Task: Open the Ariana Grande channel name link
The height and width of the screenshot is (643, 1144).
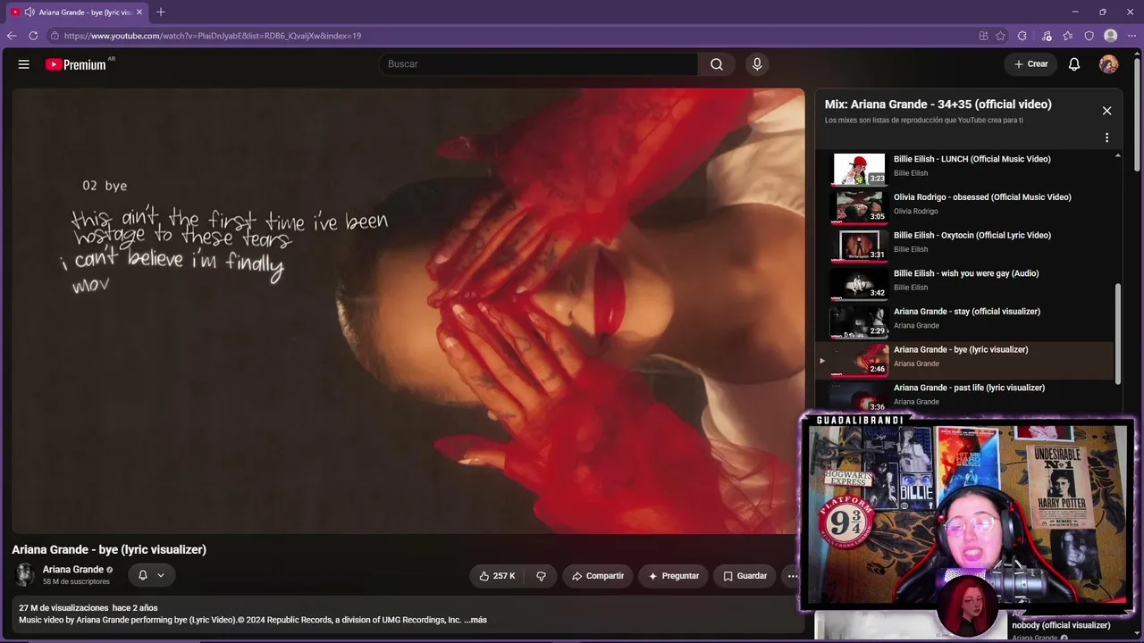Action: (73, 570)
